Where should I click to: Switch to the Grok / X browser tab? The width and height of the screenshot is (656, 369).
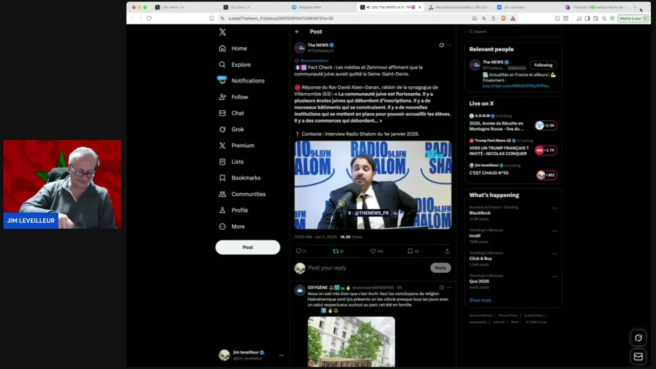(x=240, y=7)
